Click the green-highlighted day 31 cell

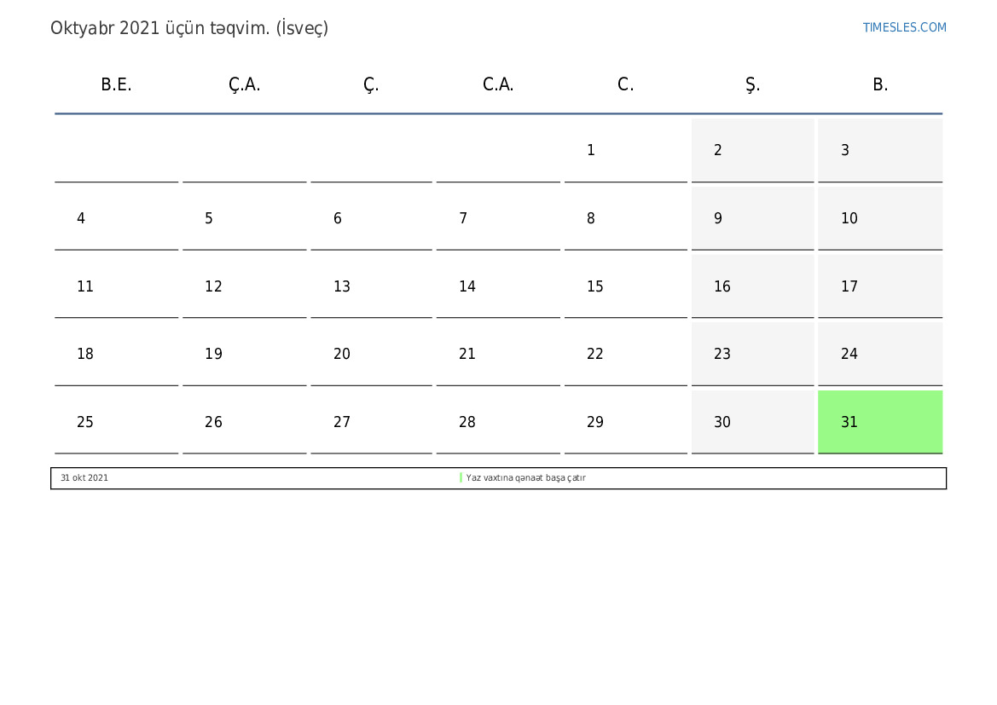click(879, 422)
